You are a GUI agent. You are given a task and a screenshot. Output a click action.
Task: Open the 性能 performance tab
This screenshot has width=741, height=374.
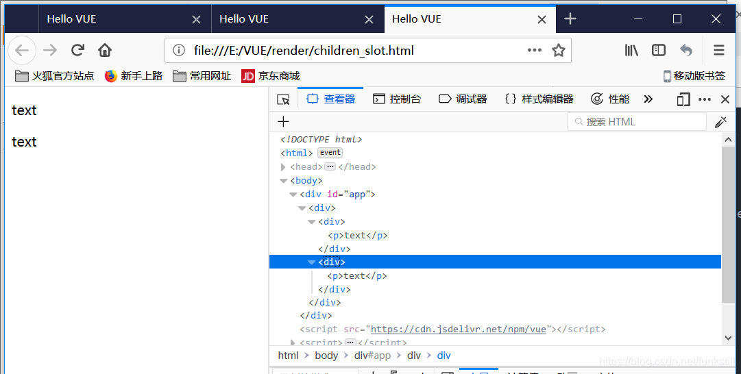(610, 99)
